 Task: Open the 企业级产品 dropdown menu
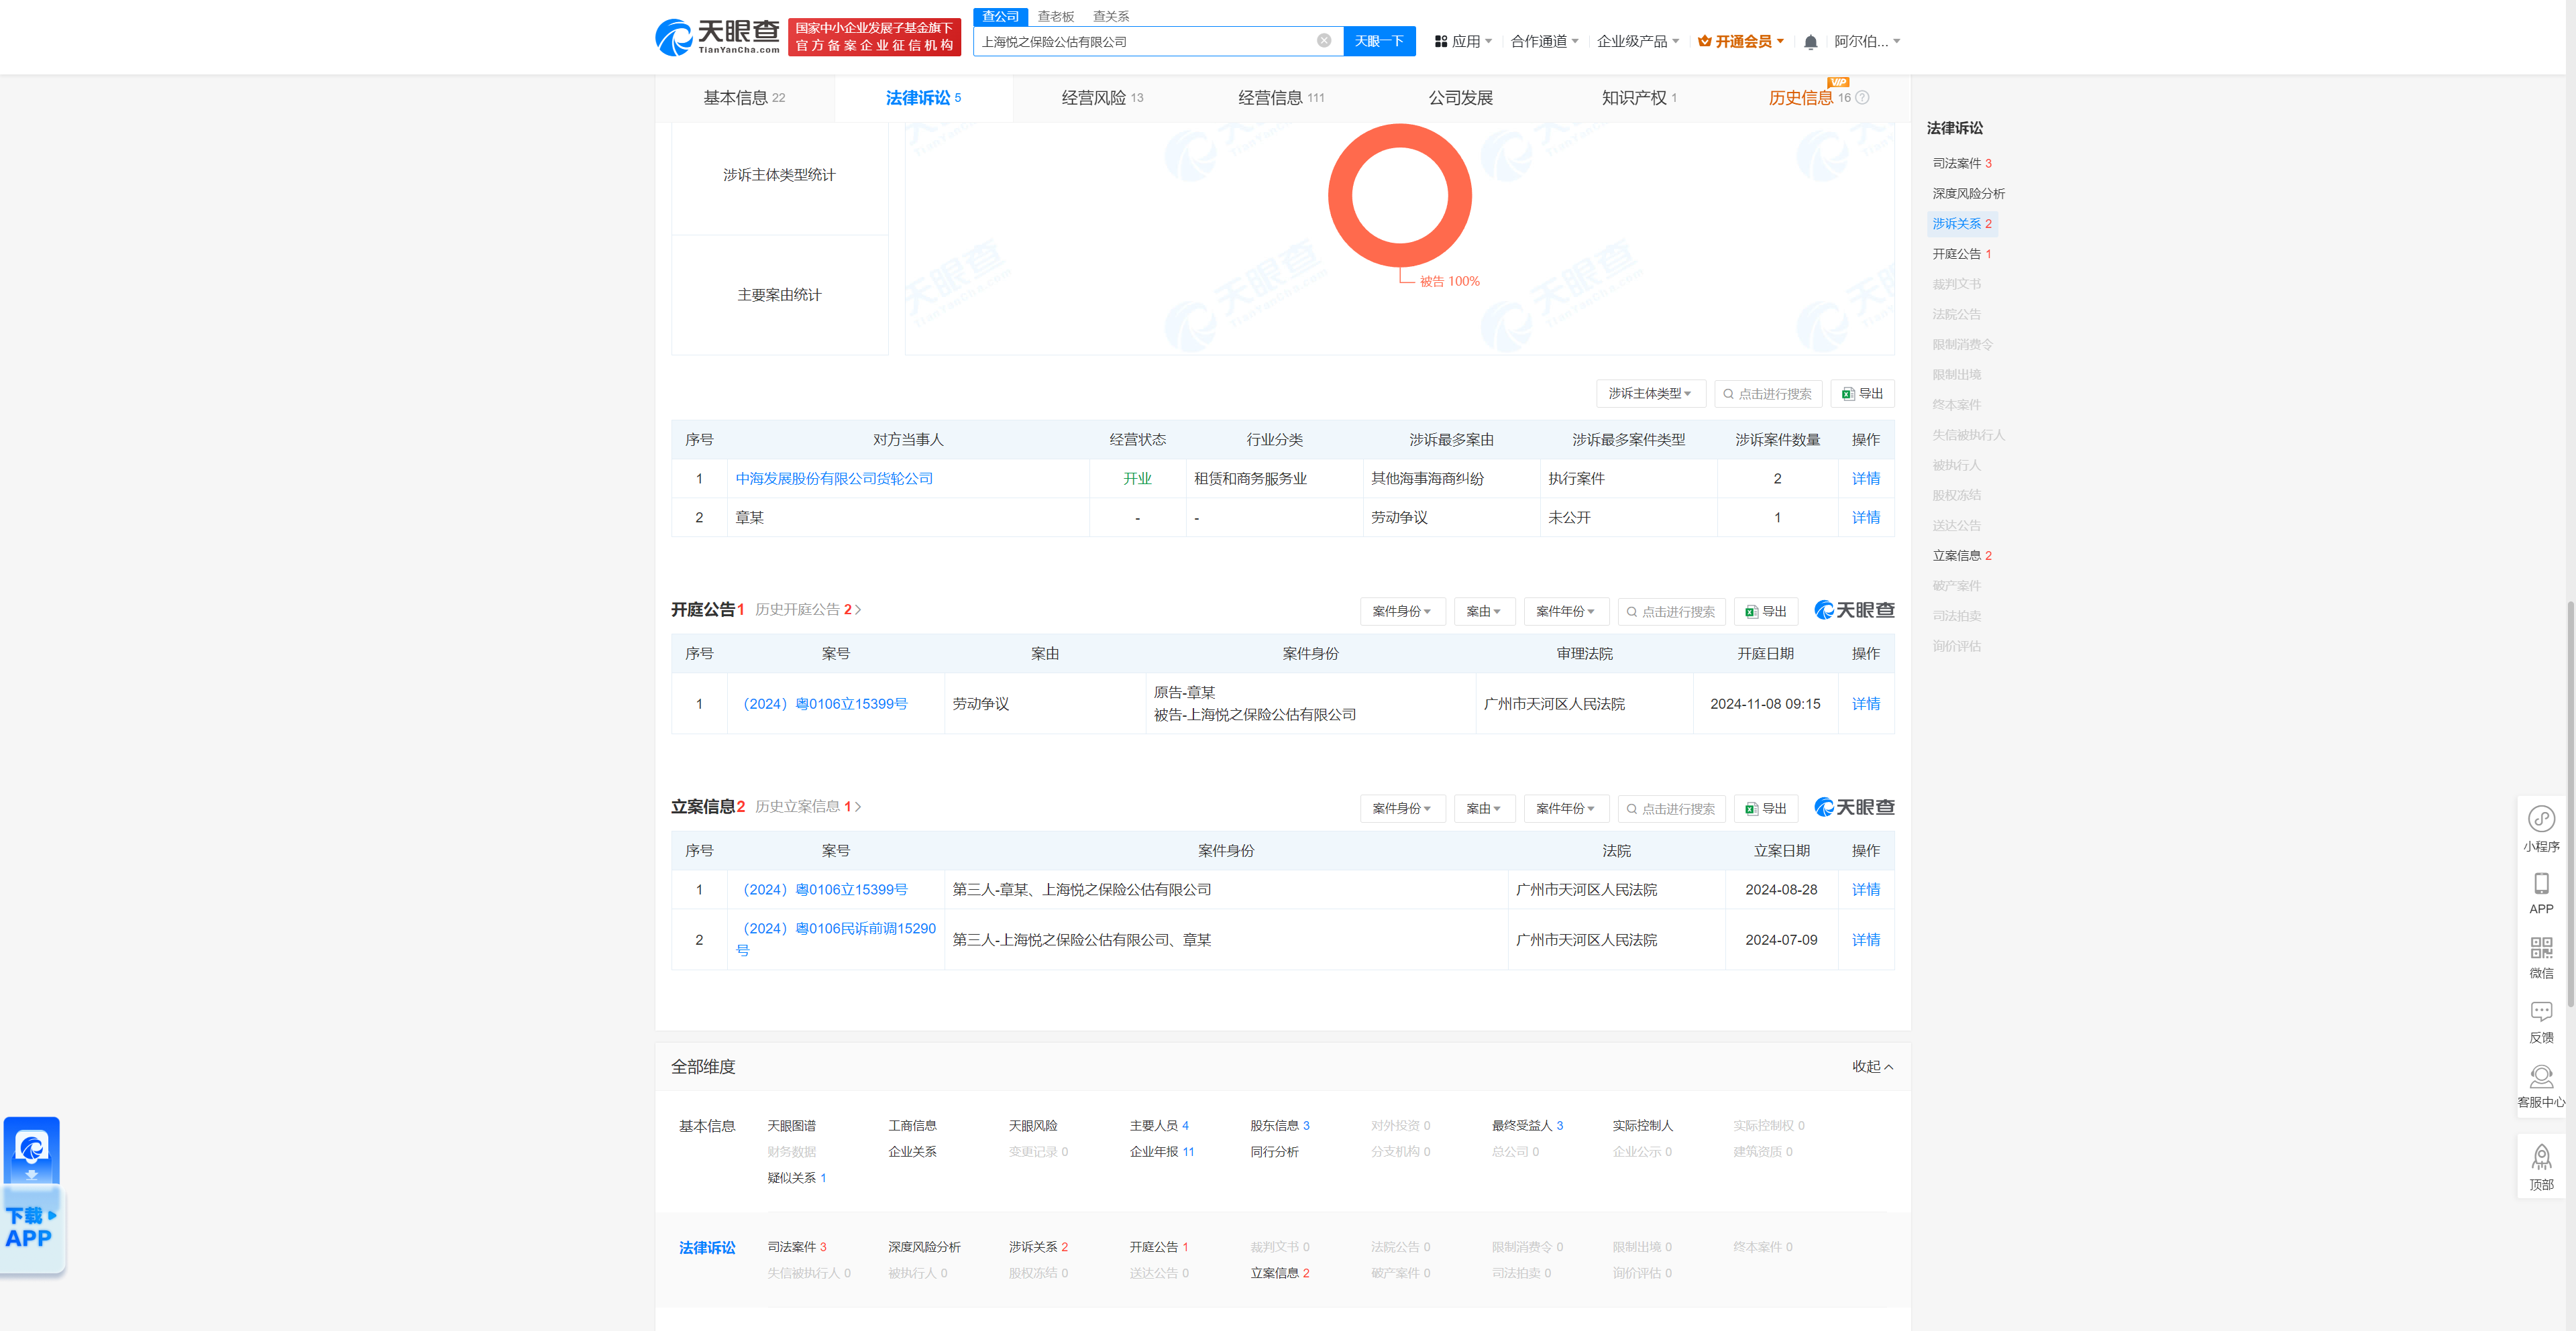point(1637,41)
